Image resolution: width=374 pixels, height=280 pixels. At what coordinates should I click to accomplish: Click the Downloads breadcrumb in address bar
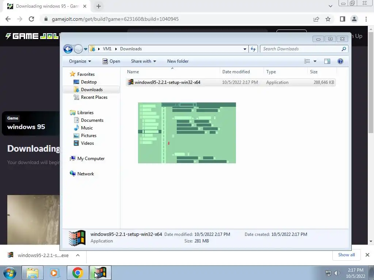coord(131,49)
